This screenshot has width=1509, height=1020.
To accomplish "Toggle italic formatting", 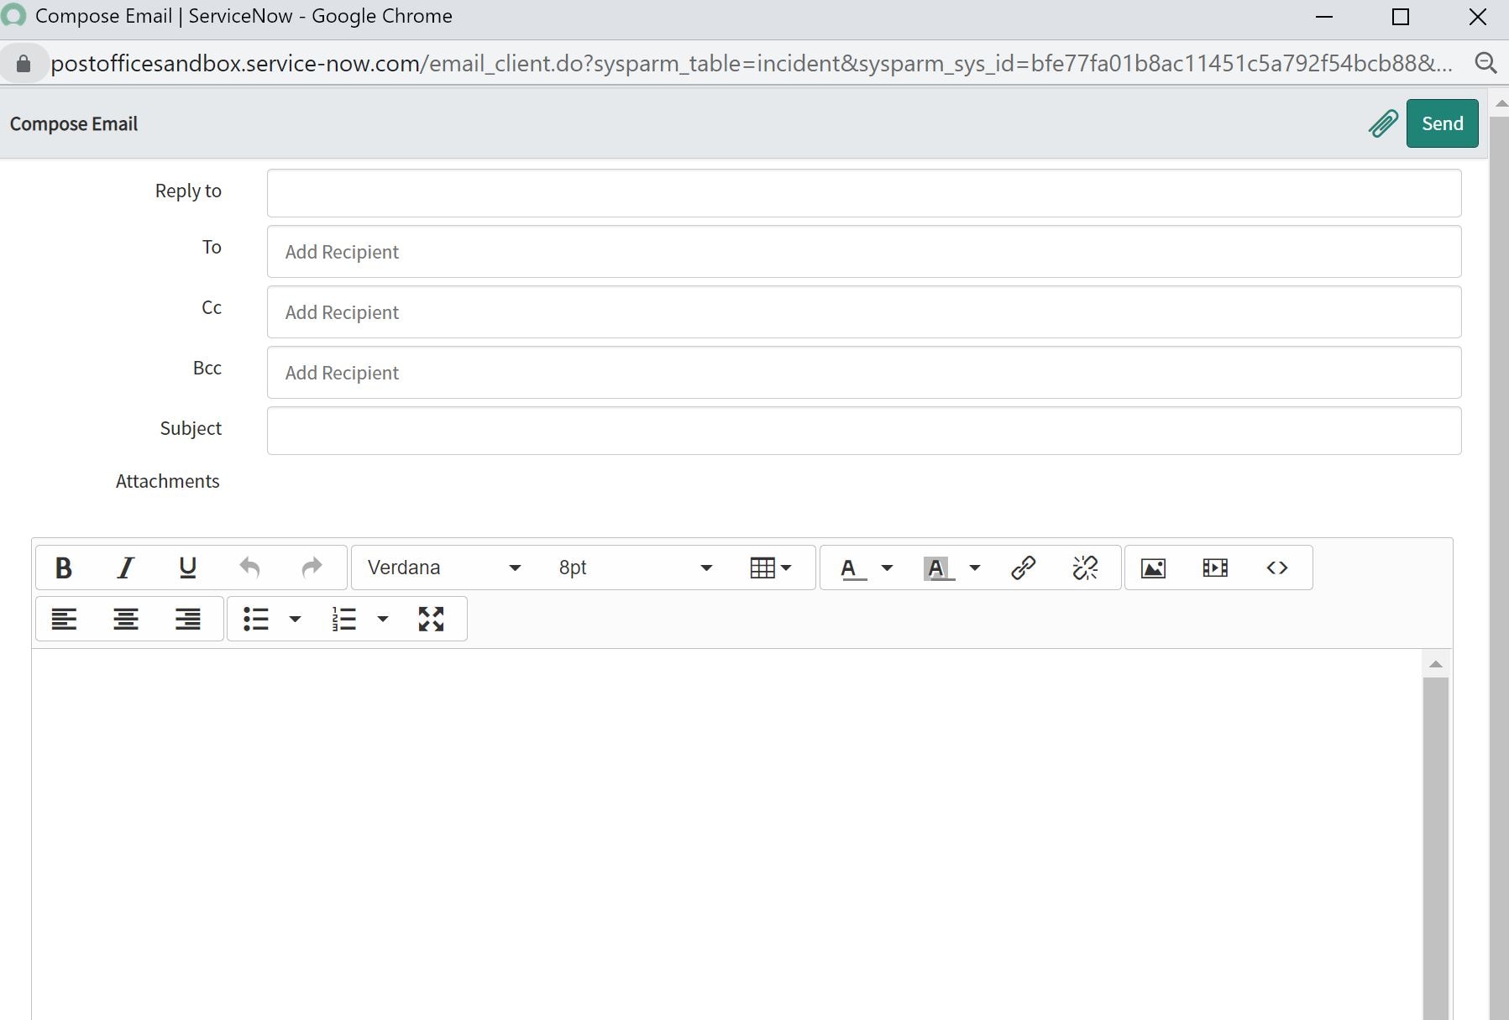I will pos(125,567).
